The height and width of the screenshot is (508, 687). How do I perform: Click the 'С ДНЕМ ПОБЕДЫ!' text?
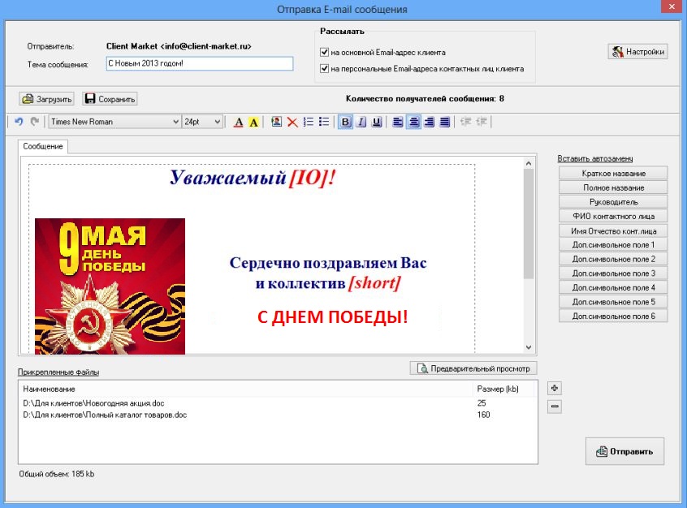pyautogui.click(x=333, y=316)
